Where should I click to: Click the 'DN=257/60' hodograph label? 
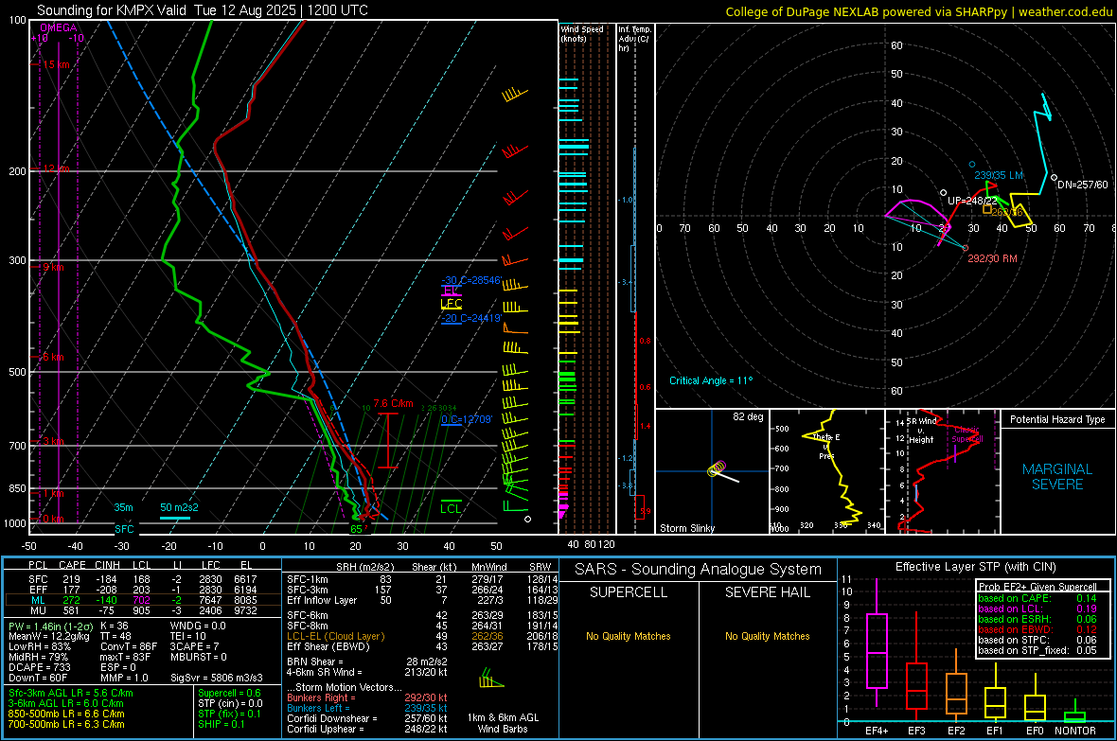tap(1083, 185)
